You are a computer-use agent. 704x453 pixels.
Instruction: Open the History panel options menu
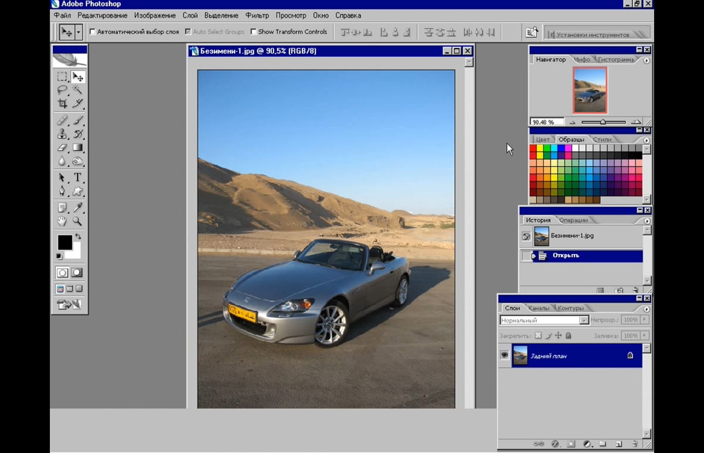[x=647, y=221]
